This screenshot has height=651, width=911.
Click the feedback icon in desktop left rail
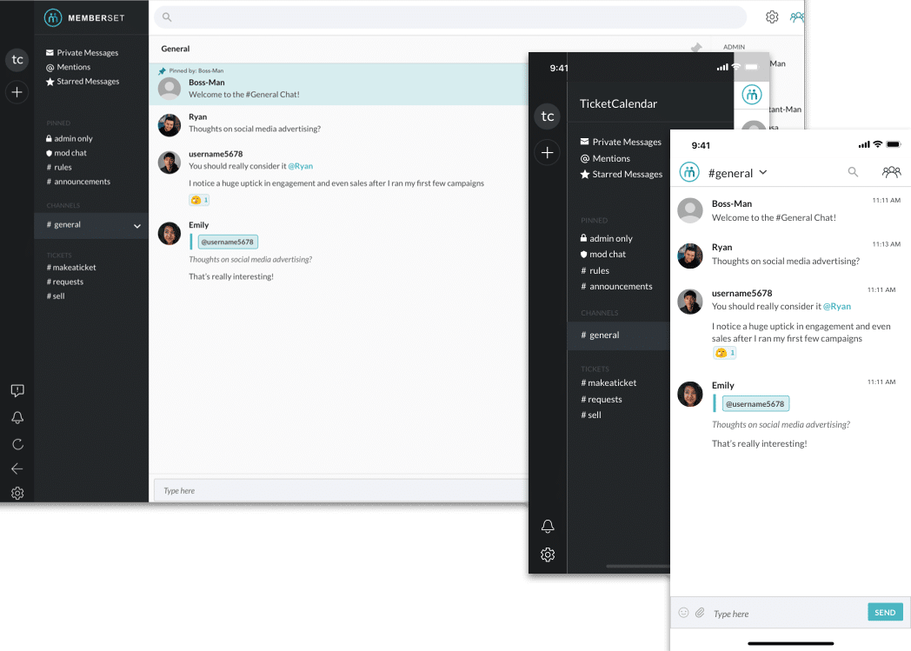pos(17,391)
